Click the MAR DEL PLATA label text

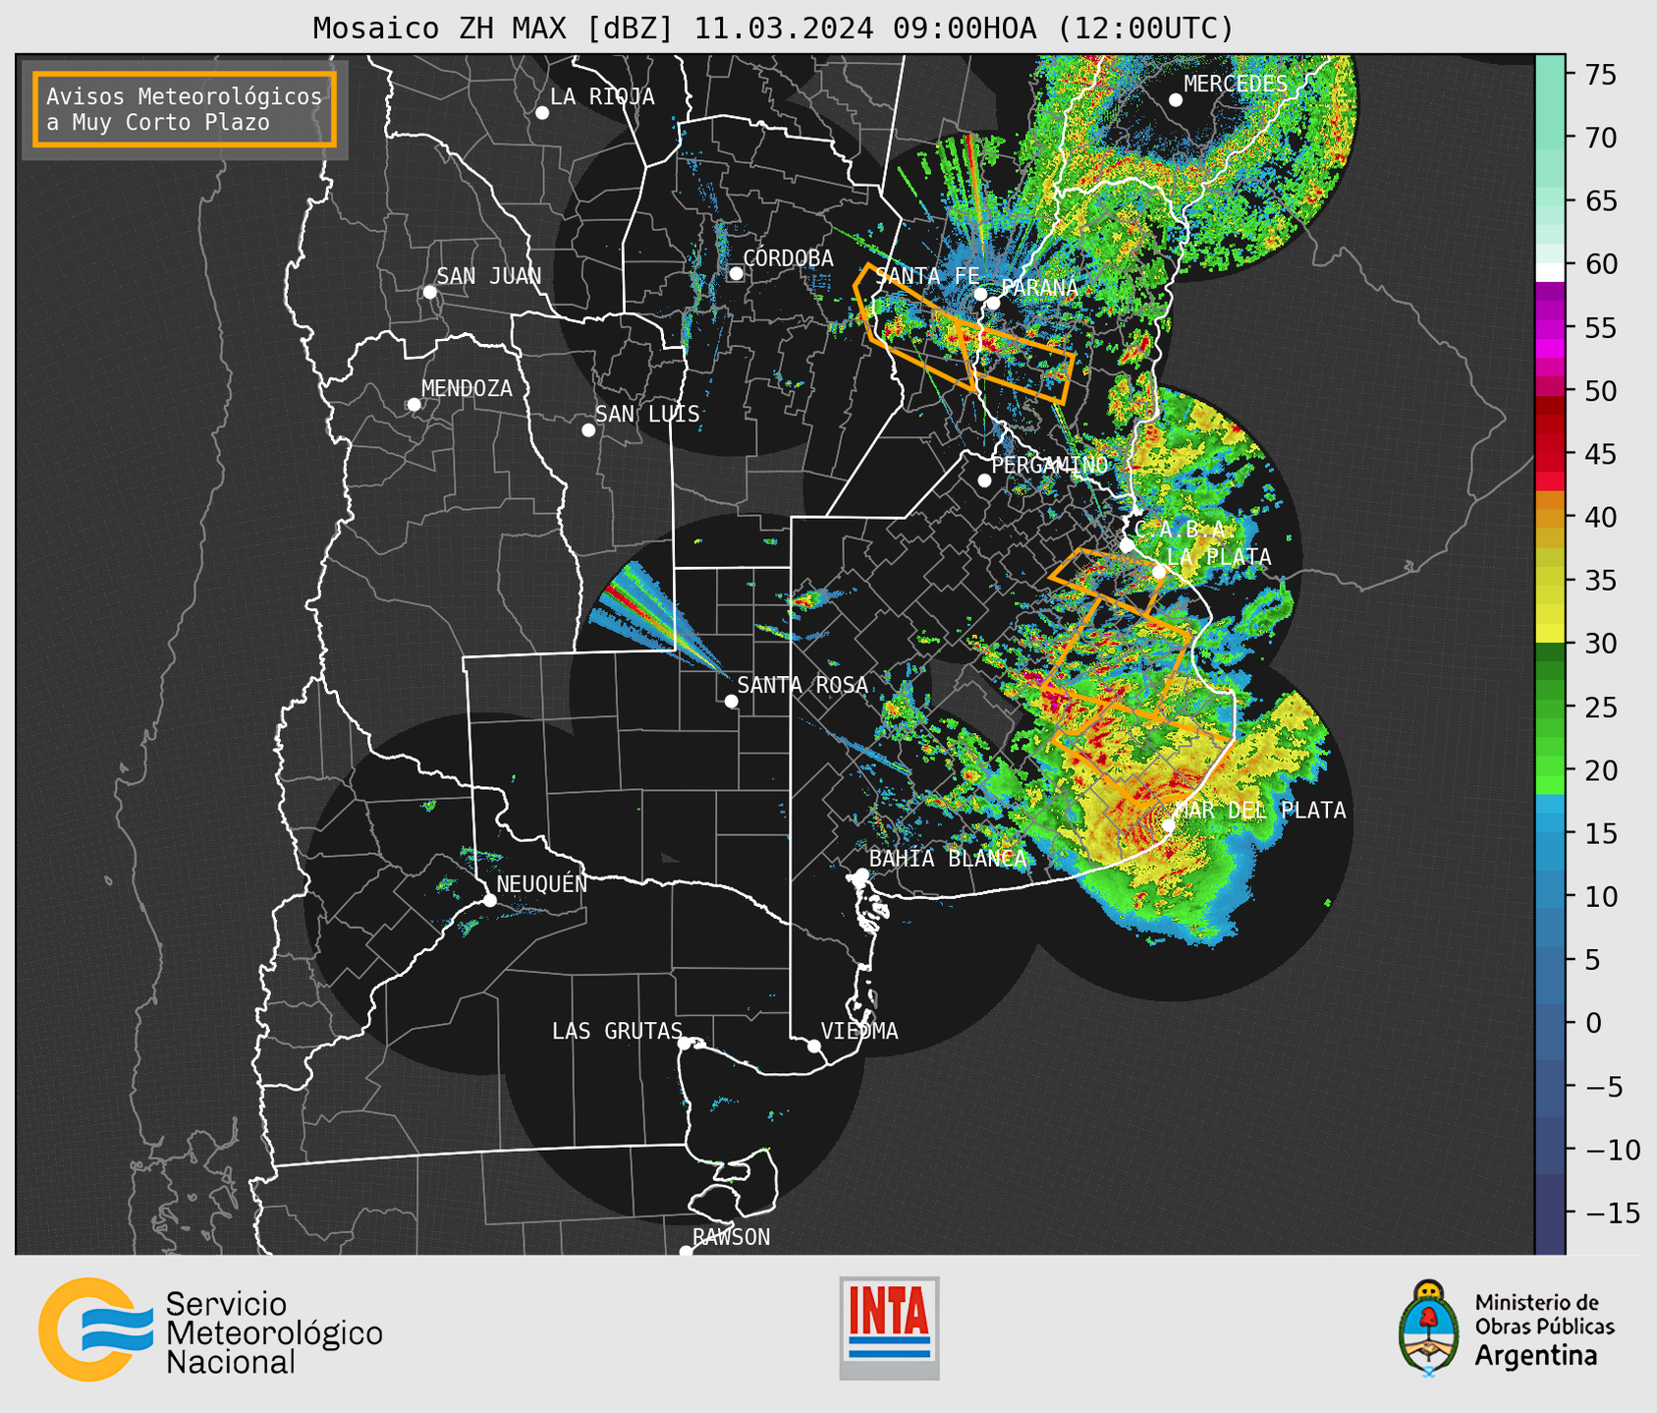coord(1260,810)
